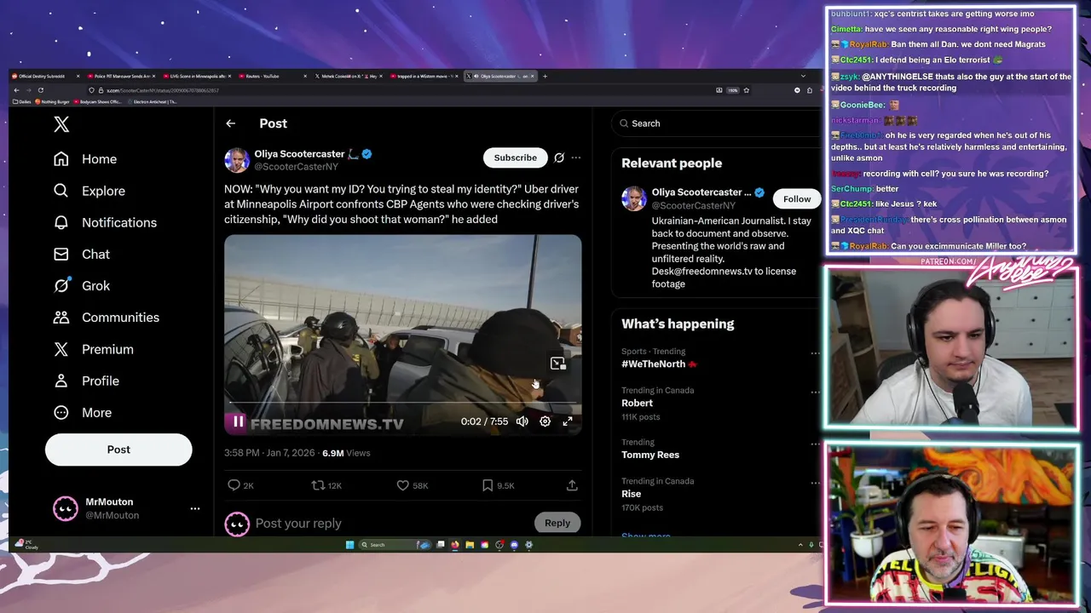Open Profile in the sidebar
The width and height of the screenshot is (1091, 613).
pyautogui.click(x=86, y=381)
